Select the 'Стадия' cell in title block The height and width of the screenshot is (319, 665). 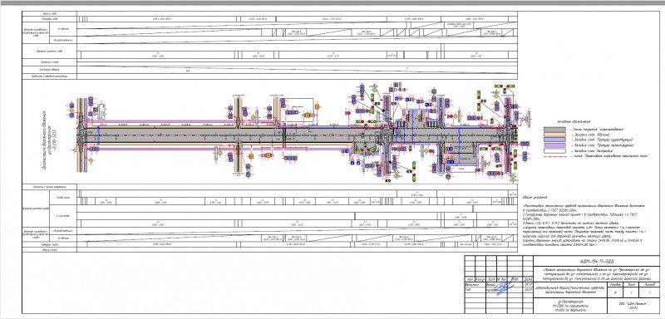pos(615,284)
